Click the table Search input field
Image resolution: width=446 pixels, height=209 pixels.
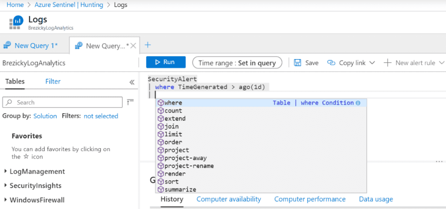(x=63, y=102)
